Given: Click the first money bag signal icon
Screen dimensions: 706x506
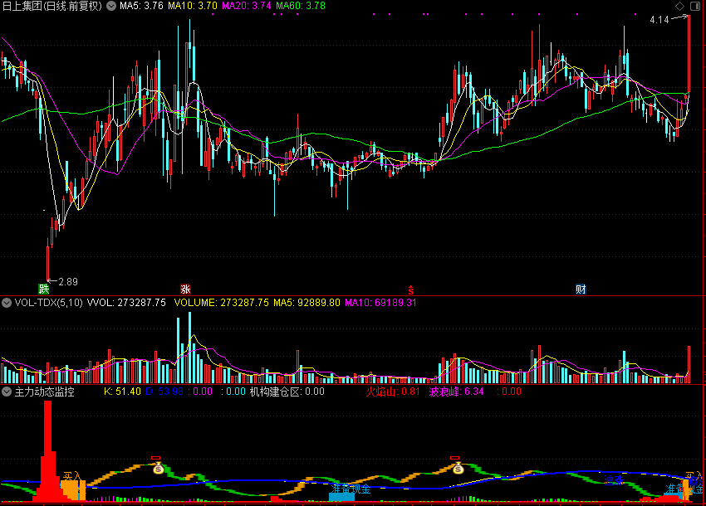Looking at the screenshot, I should [158, 470].
